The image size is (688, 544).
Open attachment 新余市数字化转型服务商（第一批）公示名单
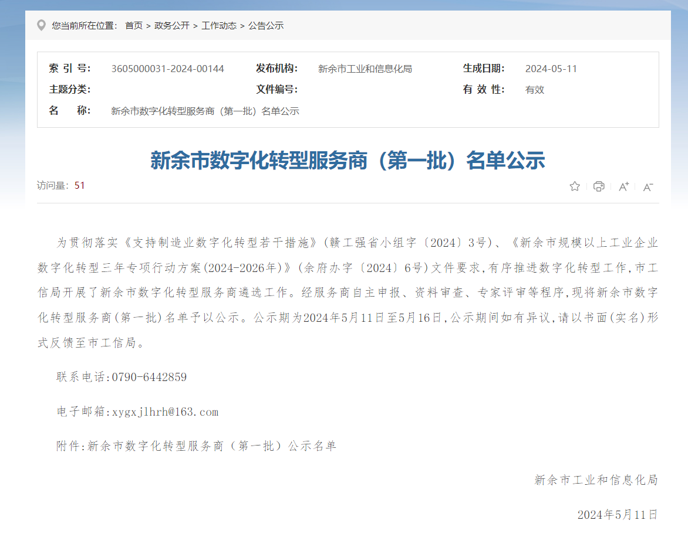tap(212, 446)
